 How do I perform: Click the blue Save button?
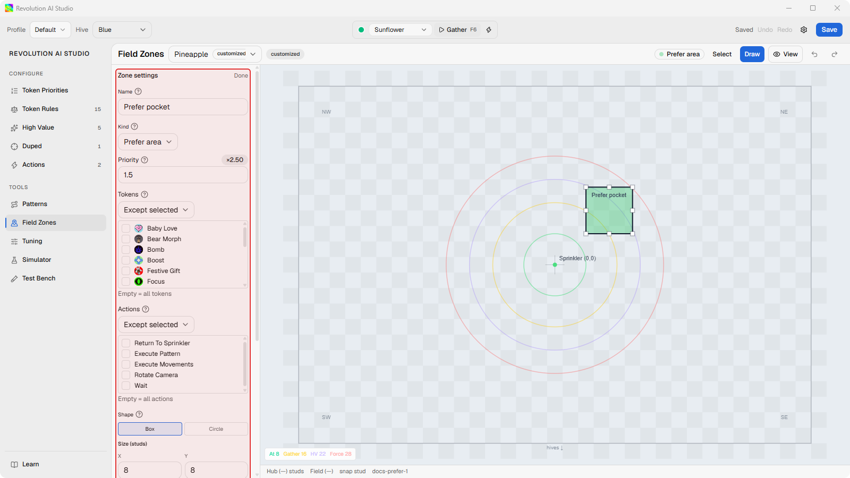click(x=829, y=30)
